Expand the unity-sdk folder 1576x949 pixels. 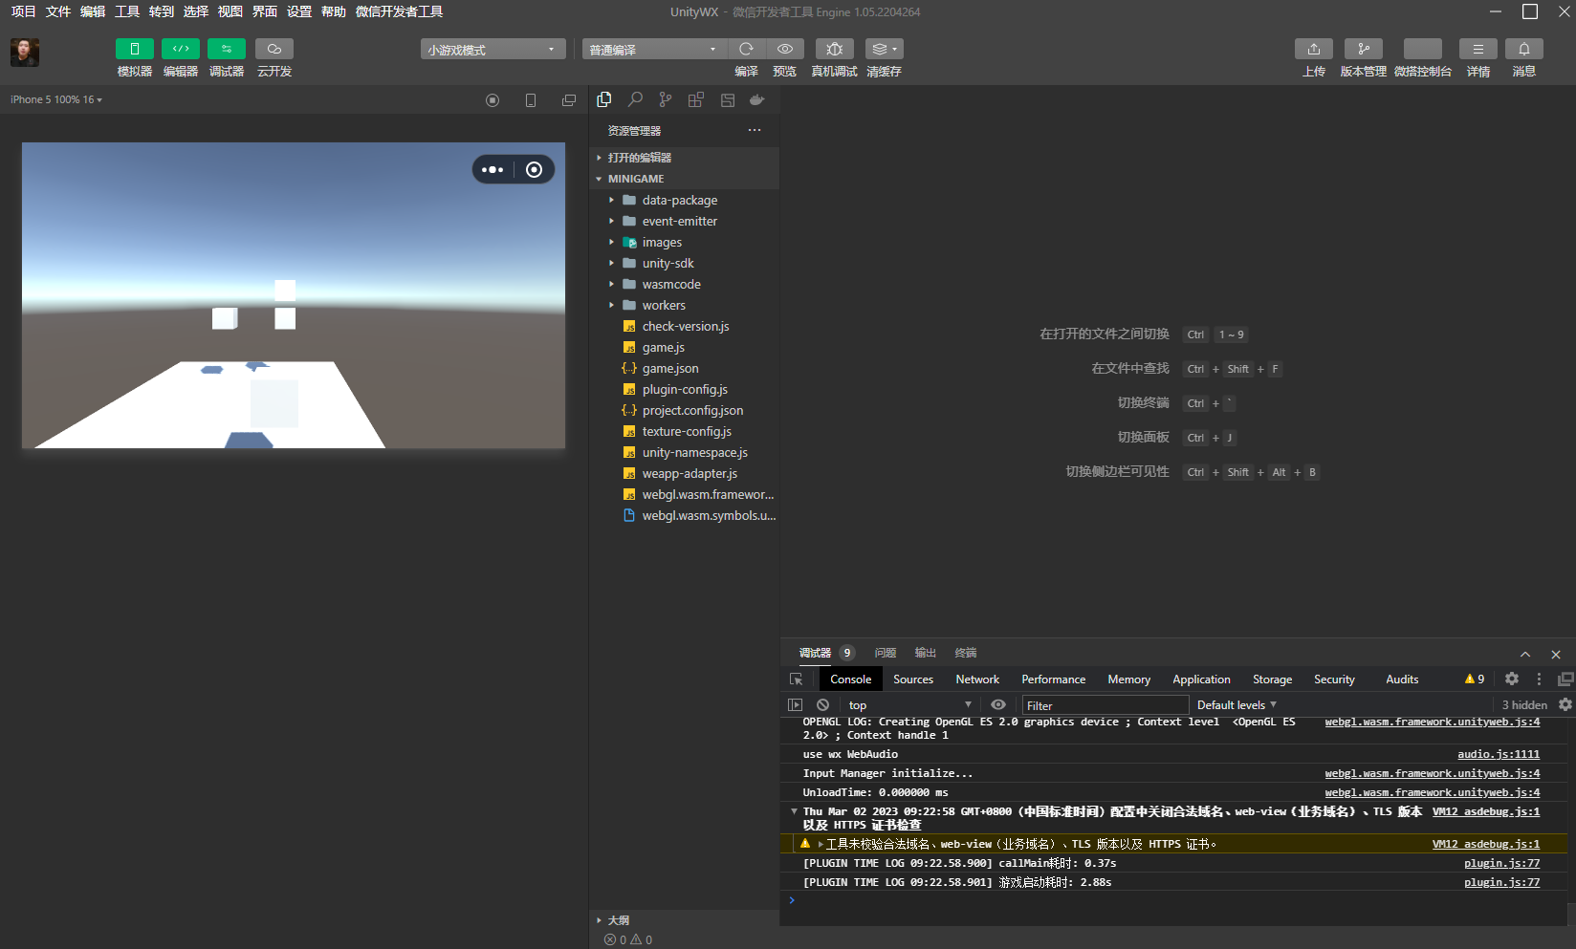684,263
